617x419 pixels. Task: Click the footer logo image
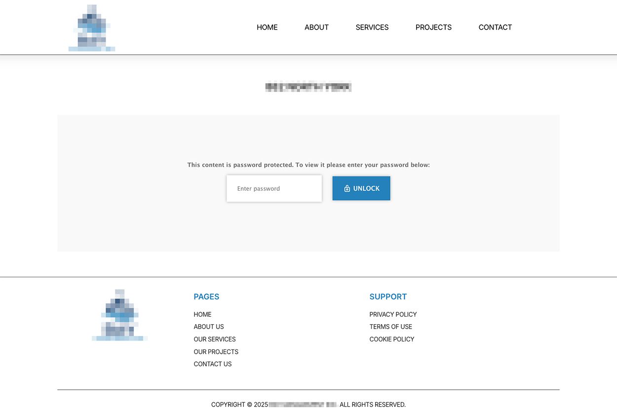[119, 315]
